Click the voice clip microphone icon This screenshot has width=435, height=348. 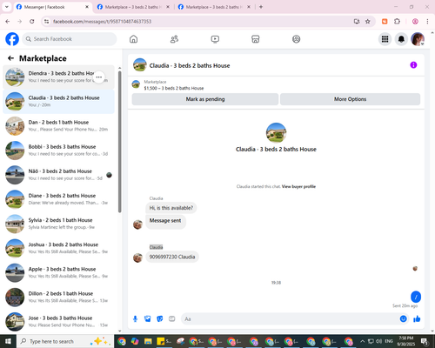(135, 319)
